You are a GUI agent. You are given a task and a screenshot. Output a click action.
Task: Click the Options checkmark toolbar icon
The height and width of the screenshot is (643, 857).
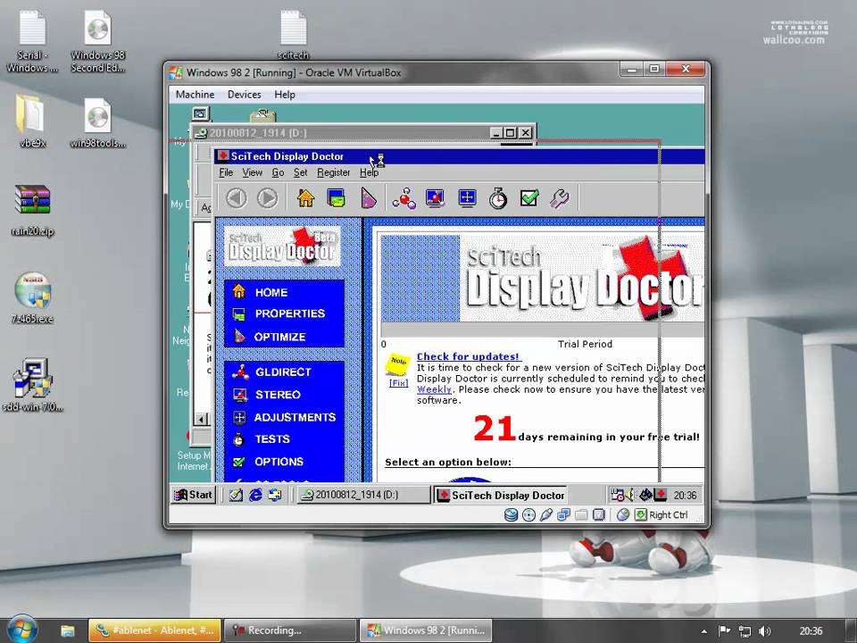point(529,198)
